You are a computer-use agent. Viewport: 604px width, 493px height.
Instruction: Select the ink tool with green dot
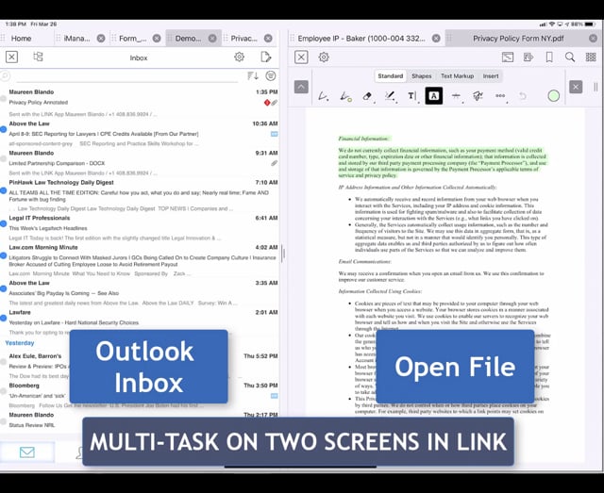(x=345, y=96)
